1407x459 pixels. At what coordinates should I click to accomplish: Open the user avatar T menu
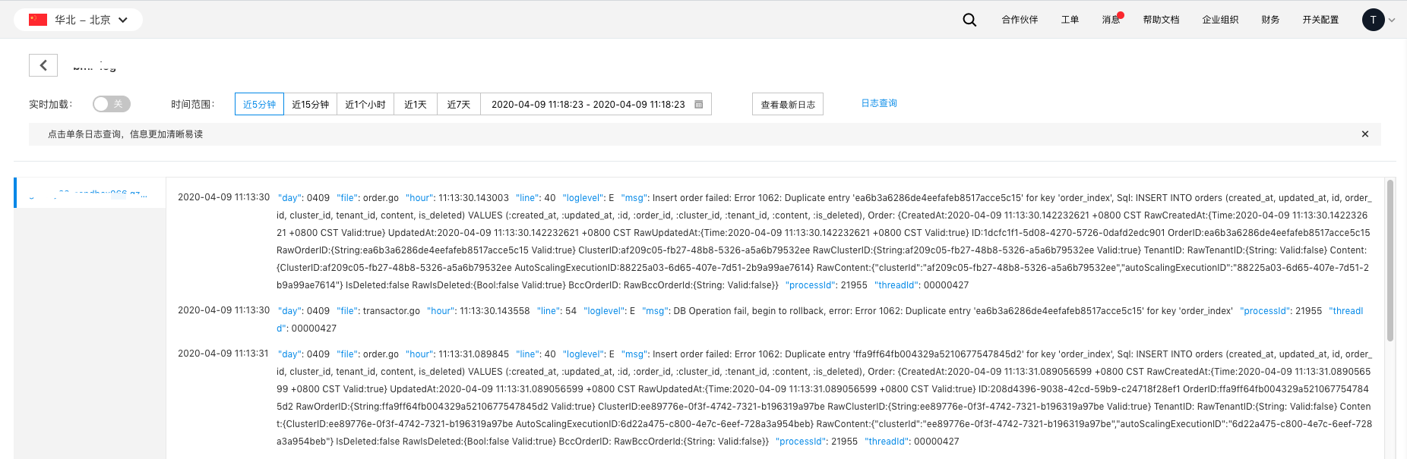coord(1373,20)
